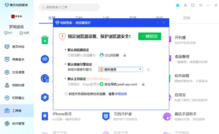The width and height of the screenshot is (219, 134).
Task: Click the 默认主页设定 heading
Action: point(77,79)
